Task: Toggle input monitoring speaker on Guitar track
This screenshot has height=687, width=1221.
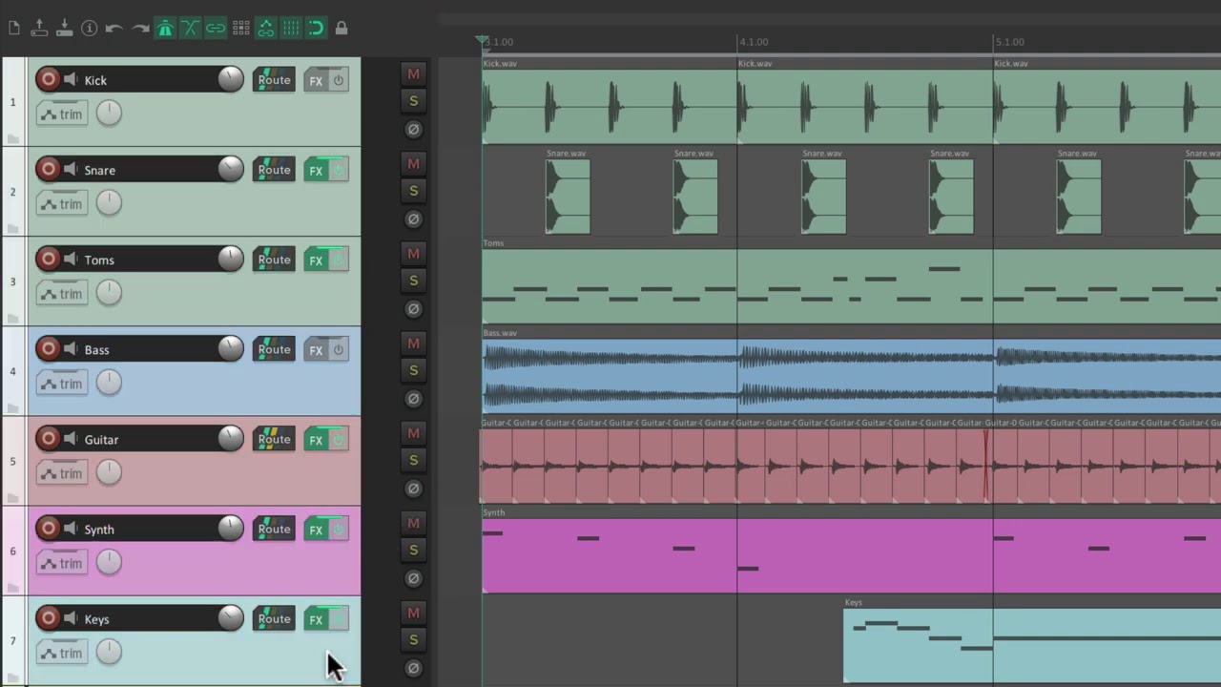Action: point(71,438)
